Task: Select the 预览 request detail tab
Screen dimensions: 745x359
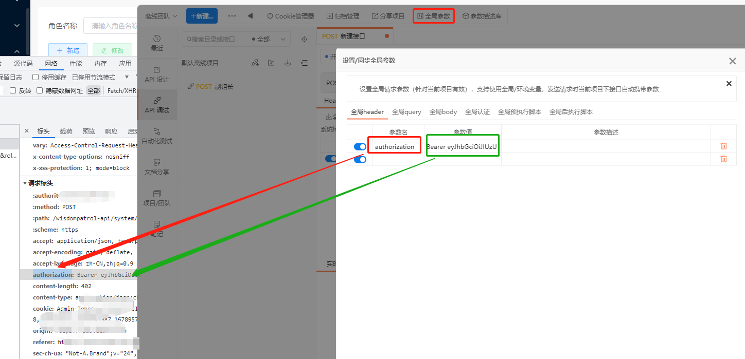Action: (x=89, y=131)
